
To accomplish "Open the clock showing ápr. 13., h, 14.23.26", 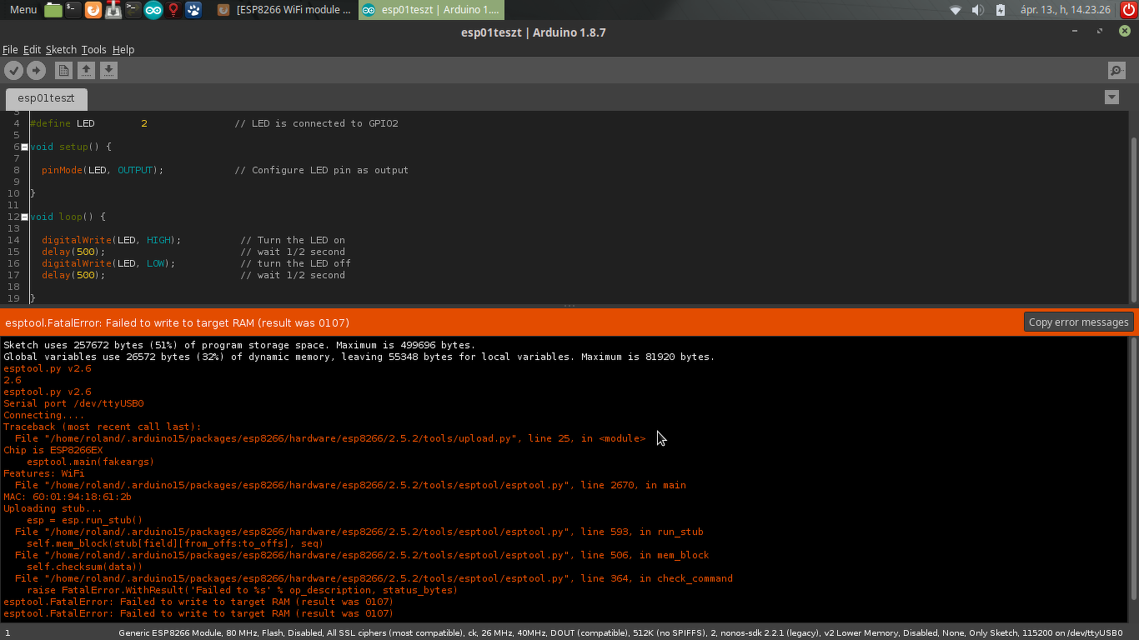I will point(1066,10).
